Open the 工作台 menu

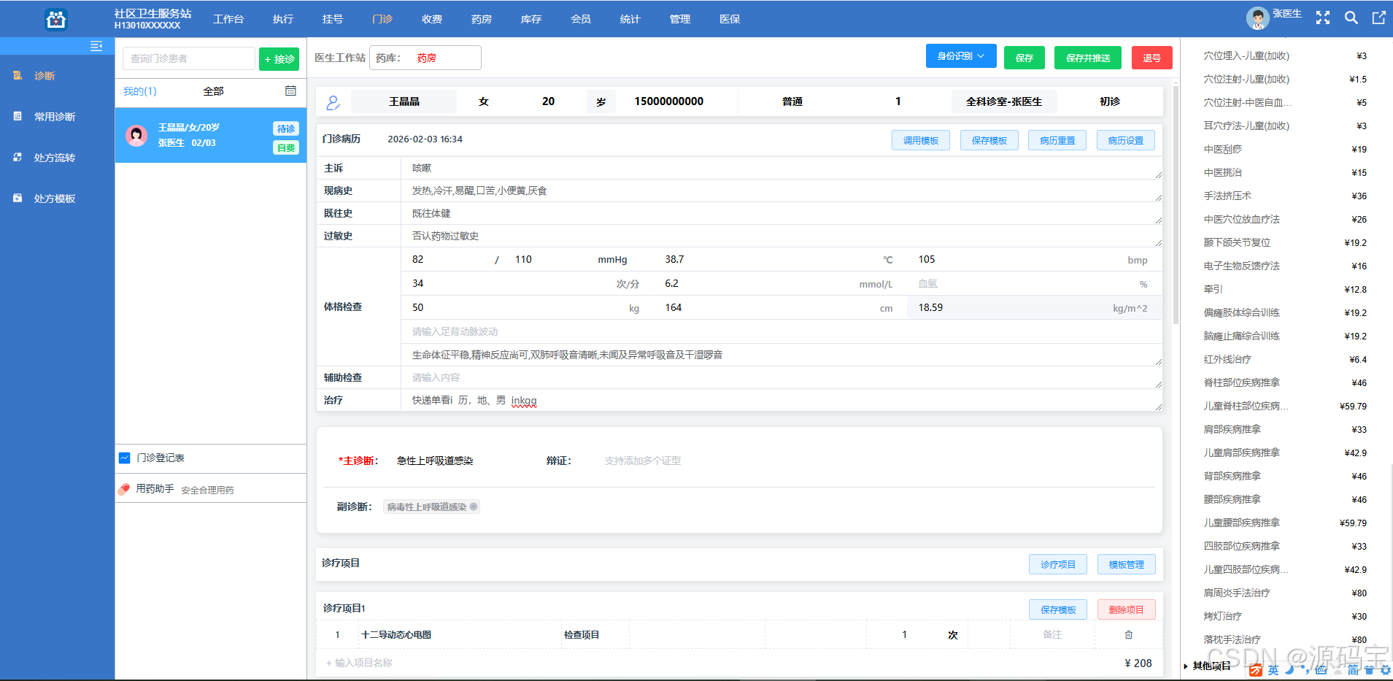(228, 19)
